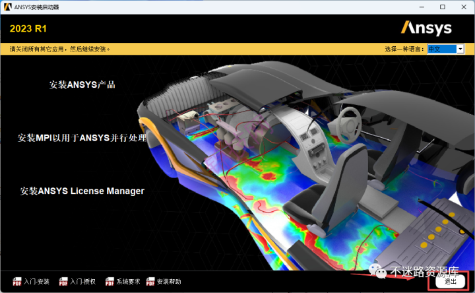Screen dimensions: 475x293
Task: Minimize the ANSYS installer window
Action: [422, 7]
